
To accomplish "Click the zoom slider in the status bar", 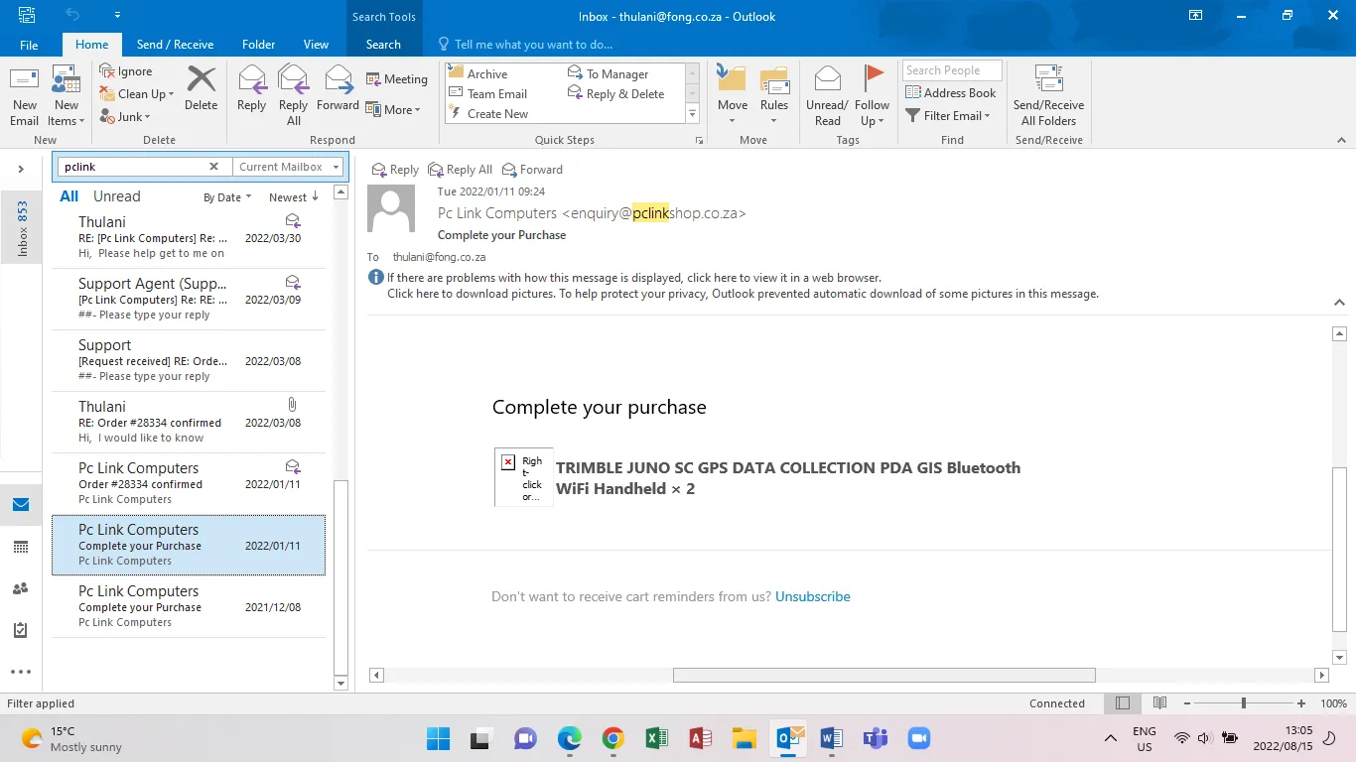I will click(x=1243, y=703).
